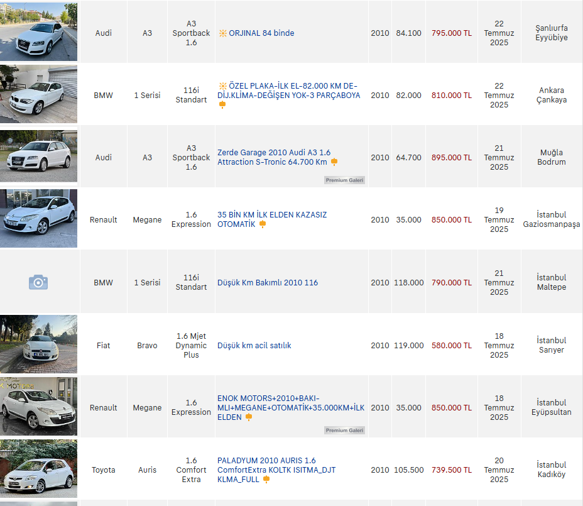Click the 1.6 Comfort Extra trim cell
This screenshot has width=583, height=506.
tap(191, 470)
